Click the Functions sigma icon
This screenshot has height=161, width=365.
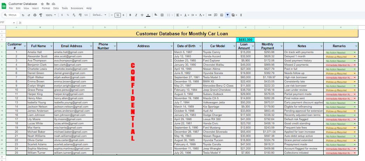241,15
